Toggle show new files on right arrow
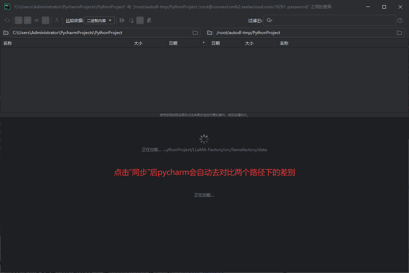Screen dimensions: 409x273 click(46, 20)
